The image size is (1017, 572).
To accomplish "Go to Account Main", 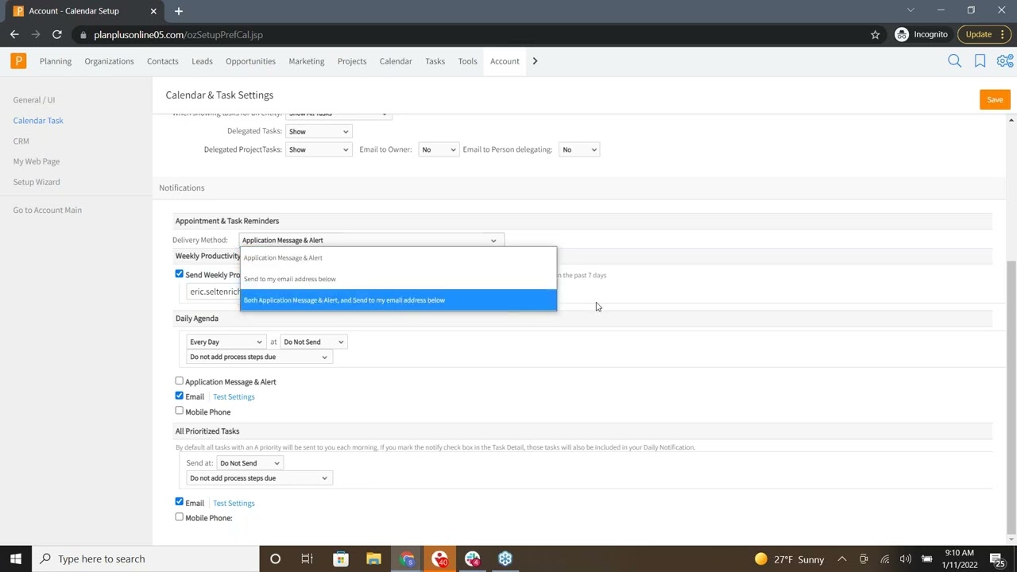I will tap(47, 210).
